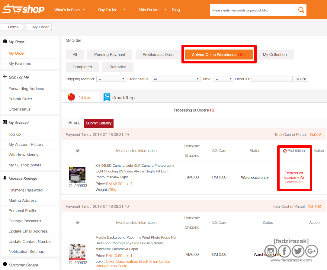Click the SGshop logo
This screenshot has height=270, width=327.
[23, 9]
